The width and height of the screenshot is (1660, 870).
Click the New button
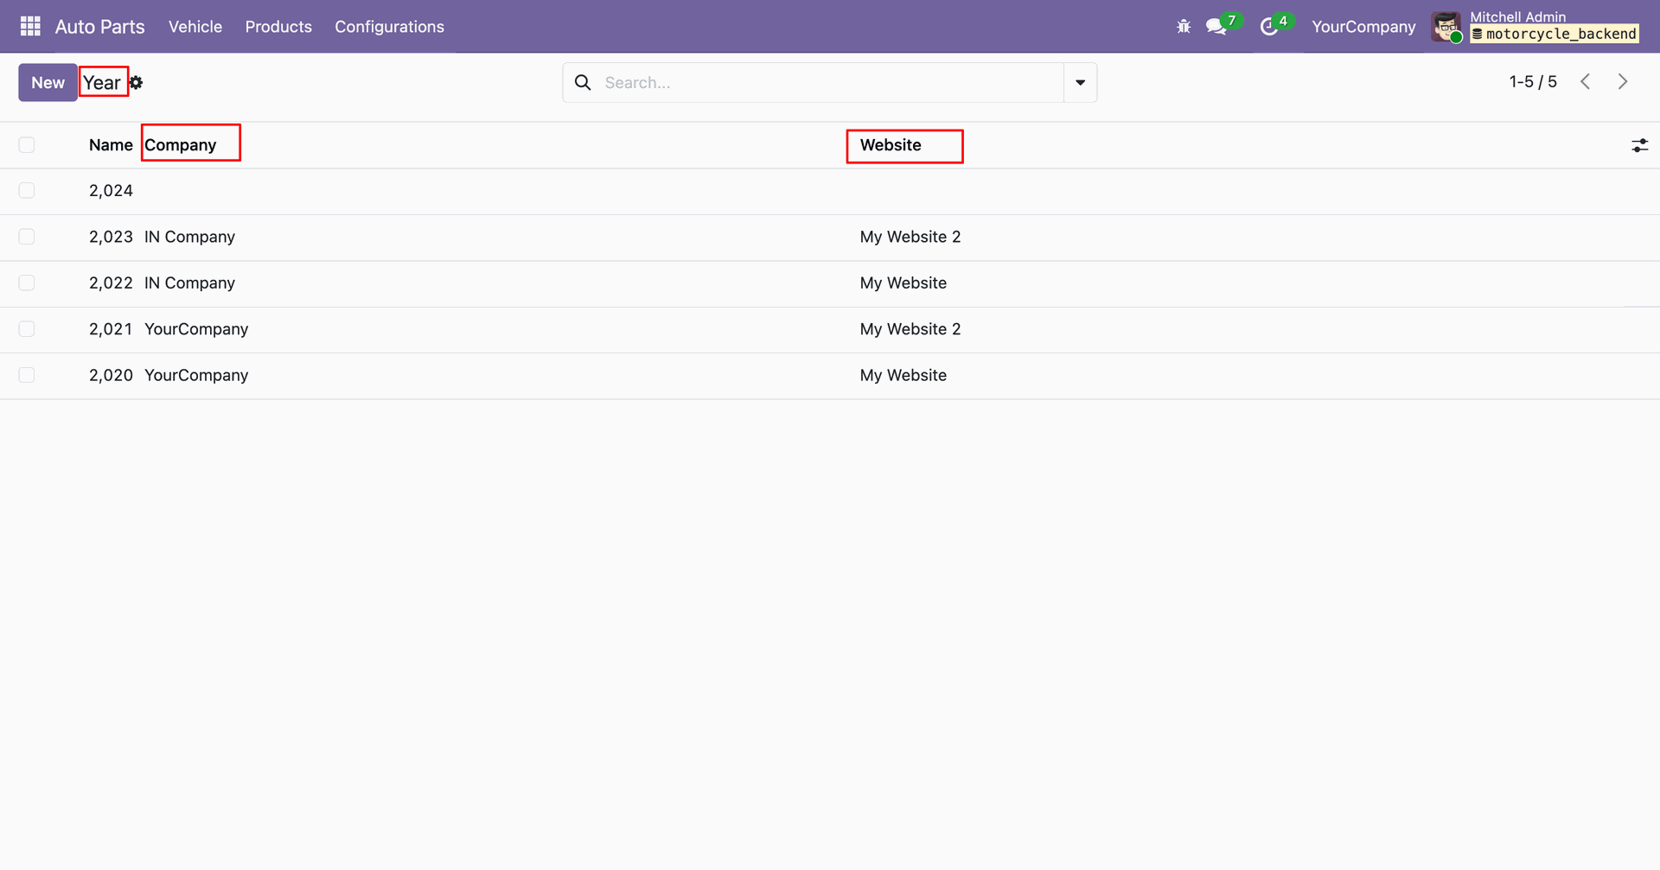tap(48, 83)
